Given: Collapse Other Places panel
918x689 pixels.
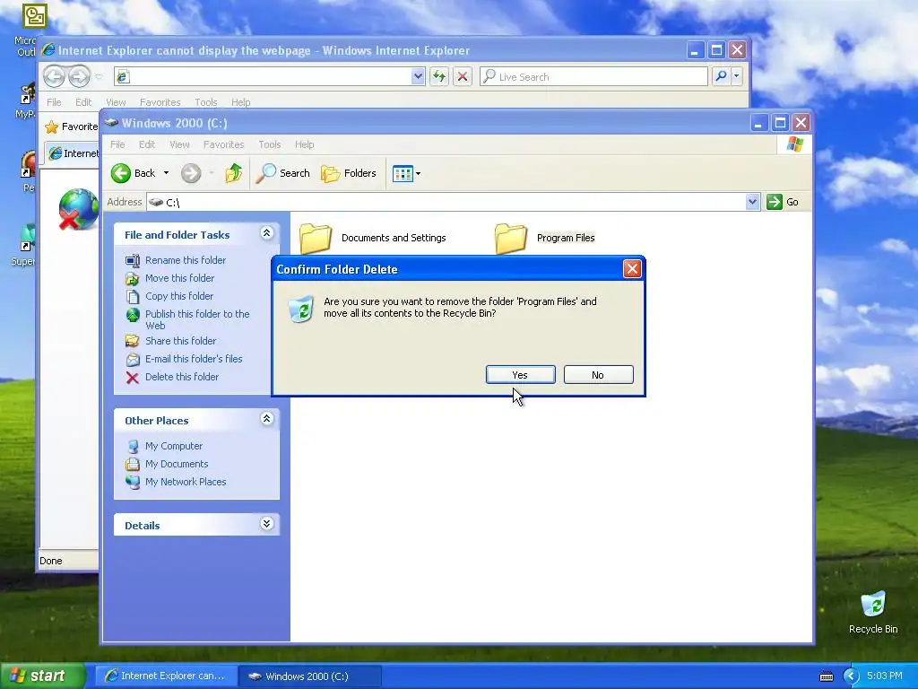Looking at the screenshot, I should tap(267, 418).
